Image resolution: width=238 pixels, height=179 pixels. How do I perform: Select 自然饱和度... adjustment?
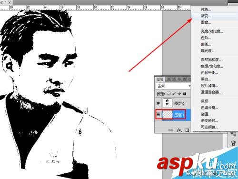point(211,60)
